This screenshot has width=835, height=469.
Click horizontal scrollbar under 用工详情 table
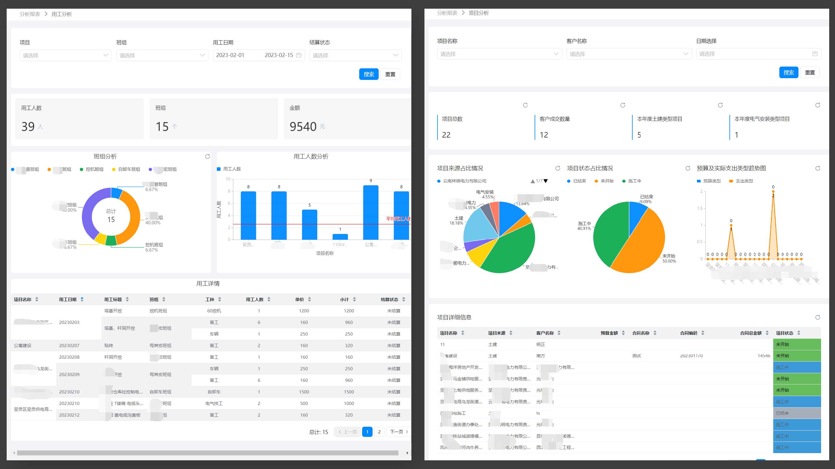click(x=208, y=453)
